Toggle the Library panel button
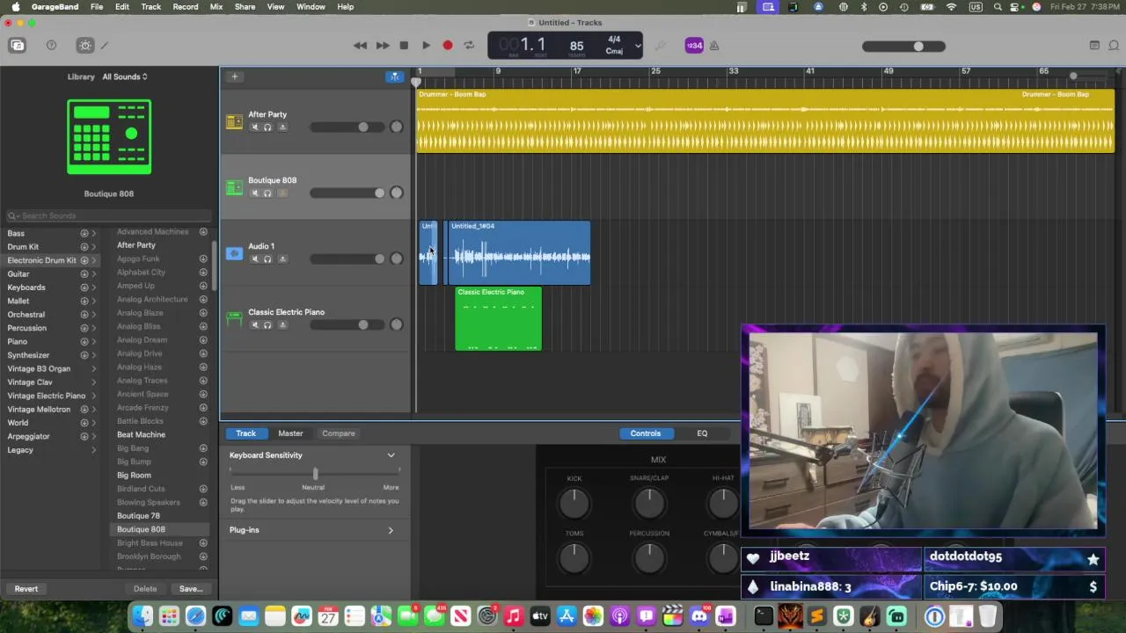 tap(18, 46)
